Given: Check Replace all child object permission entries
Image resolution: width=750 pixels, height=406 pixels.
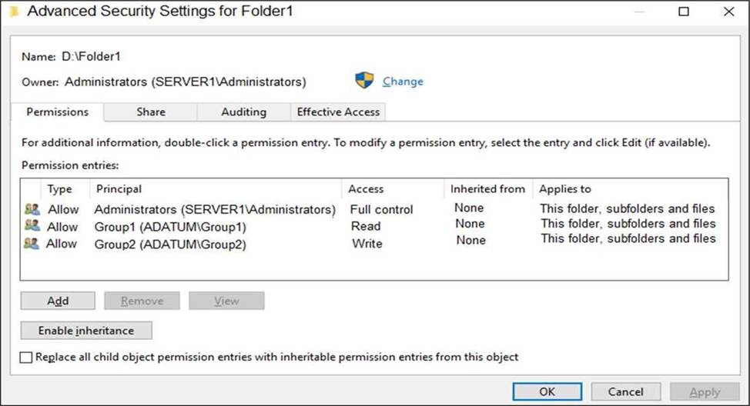Looking at the screenshot, I should [27, 358].
